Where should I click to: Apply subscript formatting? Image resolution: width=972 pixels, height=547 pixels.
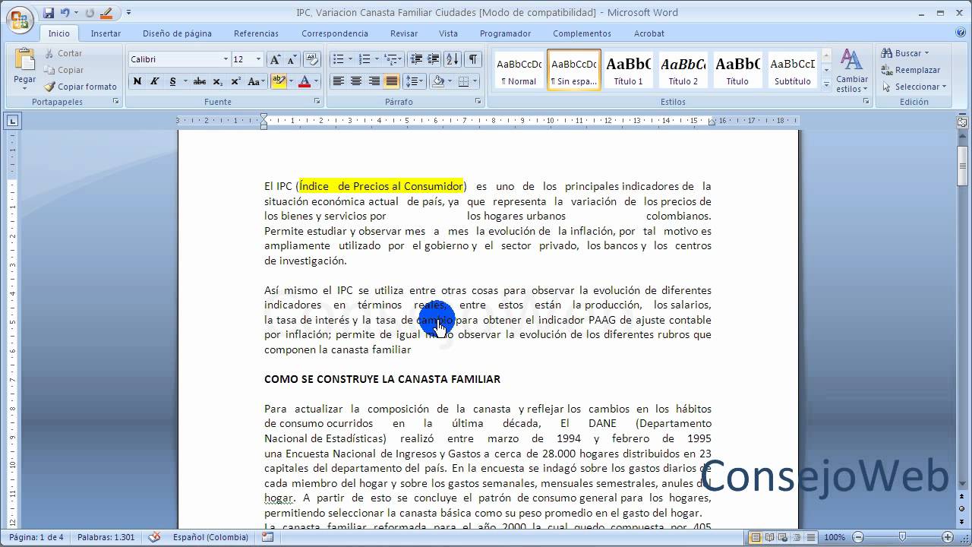(x=218, y=81)
